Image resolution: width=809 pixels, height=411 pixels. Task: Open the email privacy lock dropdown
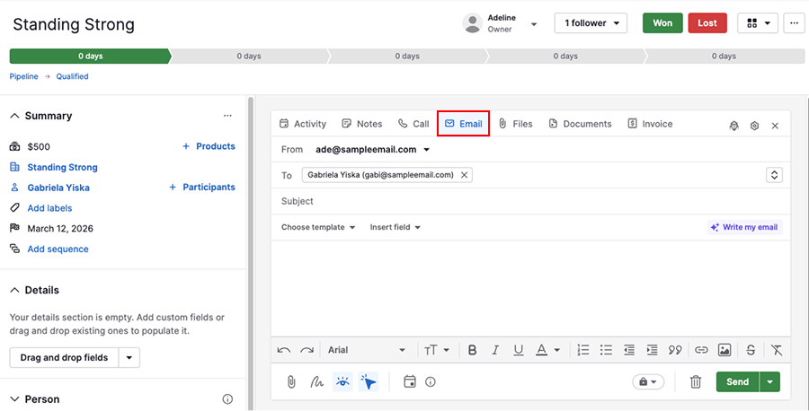pos(647,382)
